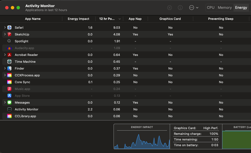Select the Audacity.app row name
Image resolution: width=251 pixels, height=153 pixels.
click(24, 48)
